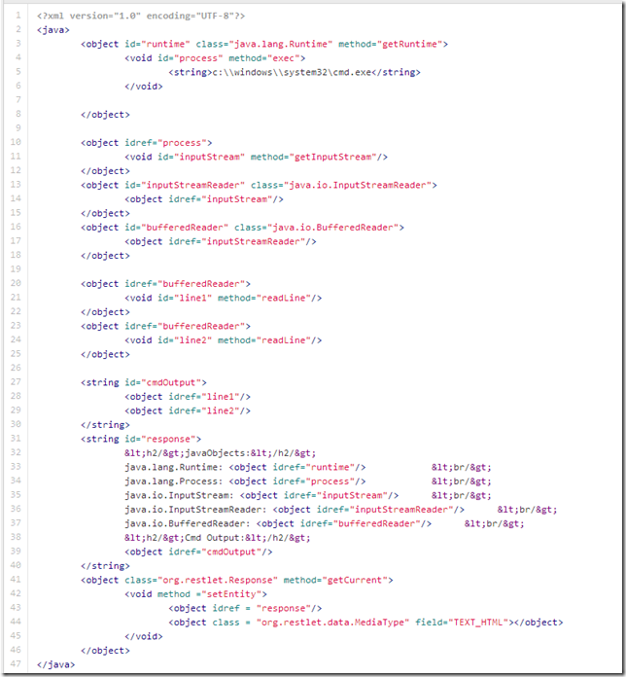Click the void id="line1" readLine line

pos(223,298)
